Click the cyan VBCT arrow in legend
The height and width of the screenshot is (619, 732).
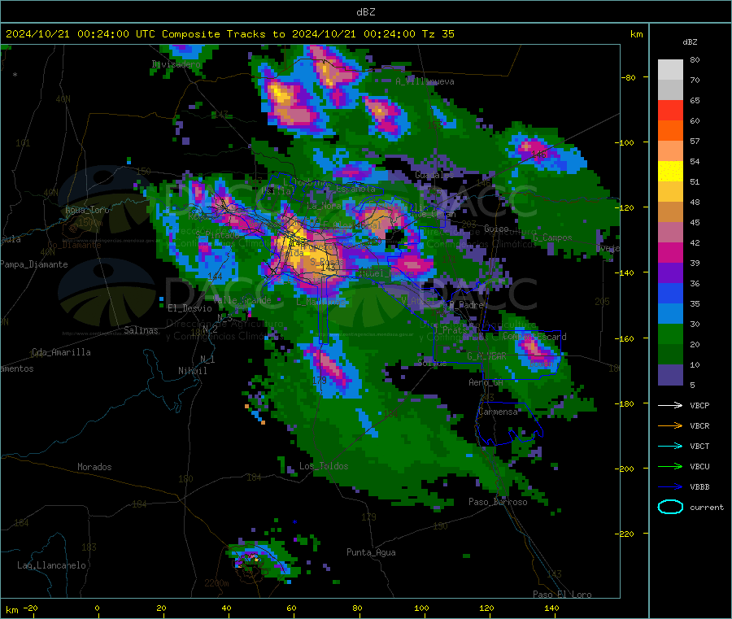[x=670, y=446]
